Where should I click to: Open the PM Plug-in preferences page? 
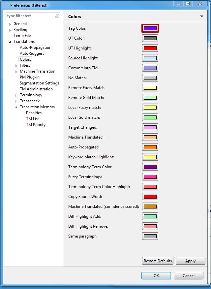[30, 77]
